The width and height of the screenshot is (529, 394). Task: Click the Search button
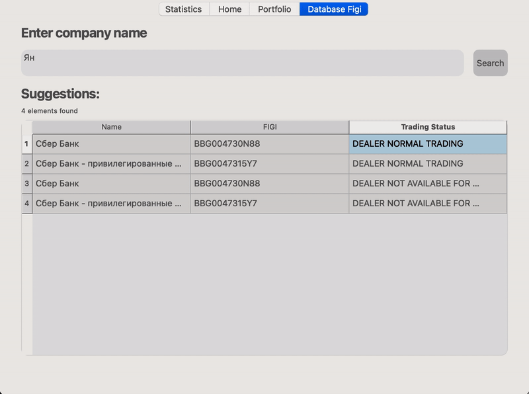pyautogui.click(x=490, y=63)
